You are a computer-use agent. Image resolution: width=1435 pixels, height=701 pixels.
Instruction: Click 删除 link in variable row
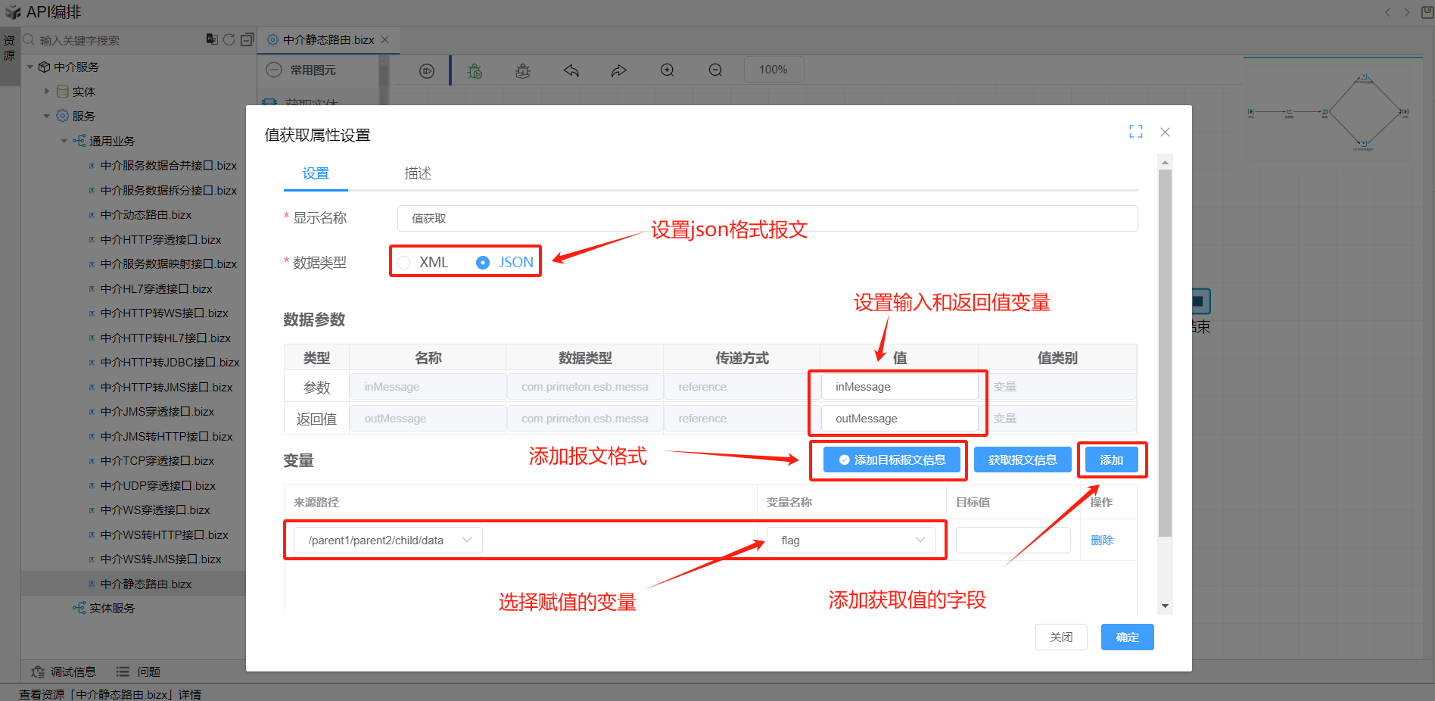point(1101,541)
